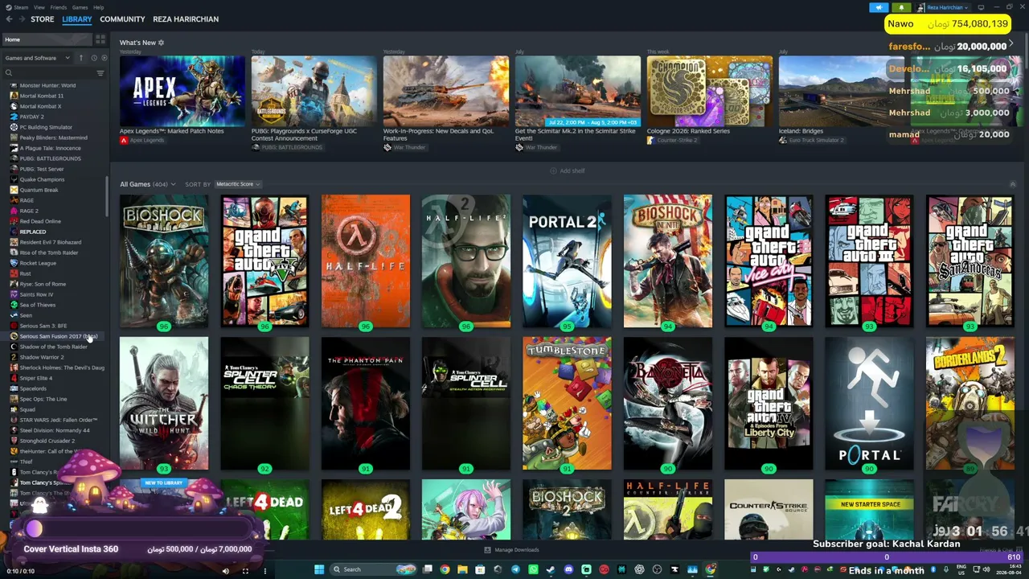
Task: Select PC Building Simulator in sidebar
Action: click(x=46, y=127)
